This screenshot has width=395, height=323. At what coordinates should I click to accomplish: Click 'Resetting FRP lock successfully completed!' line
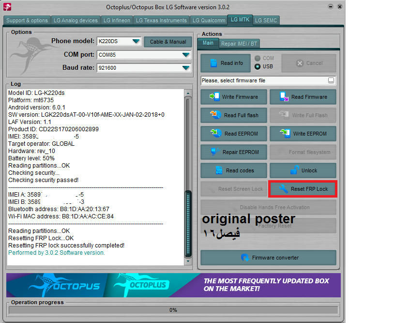point(66,246)
